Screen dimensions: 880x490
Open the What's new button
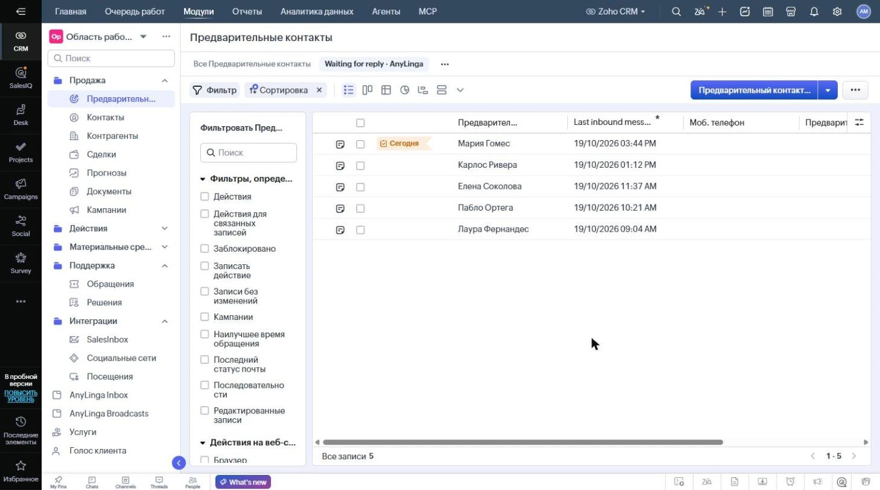pos(243,482)
